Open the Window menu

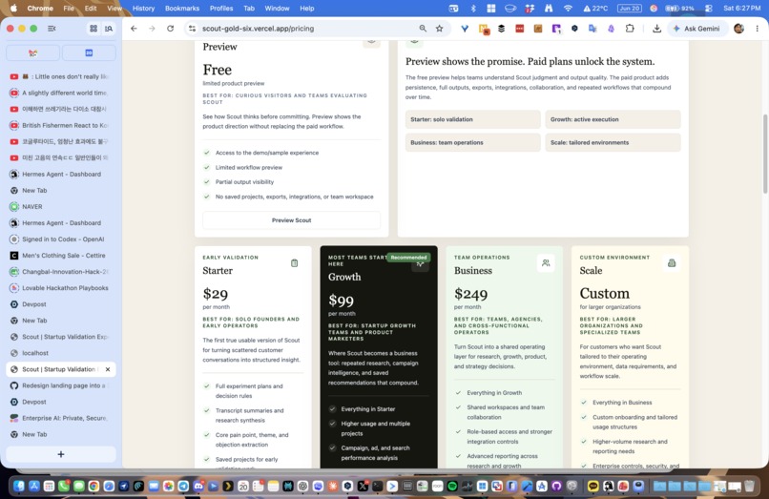[x=277, y=9]
